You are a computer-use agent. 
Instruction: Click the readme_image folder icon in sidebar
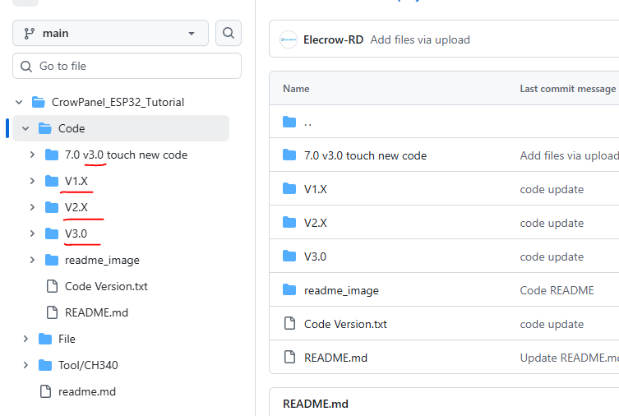point(52,260)
